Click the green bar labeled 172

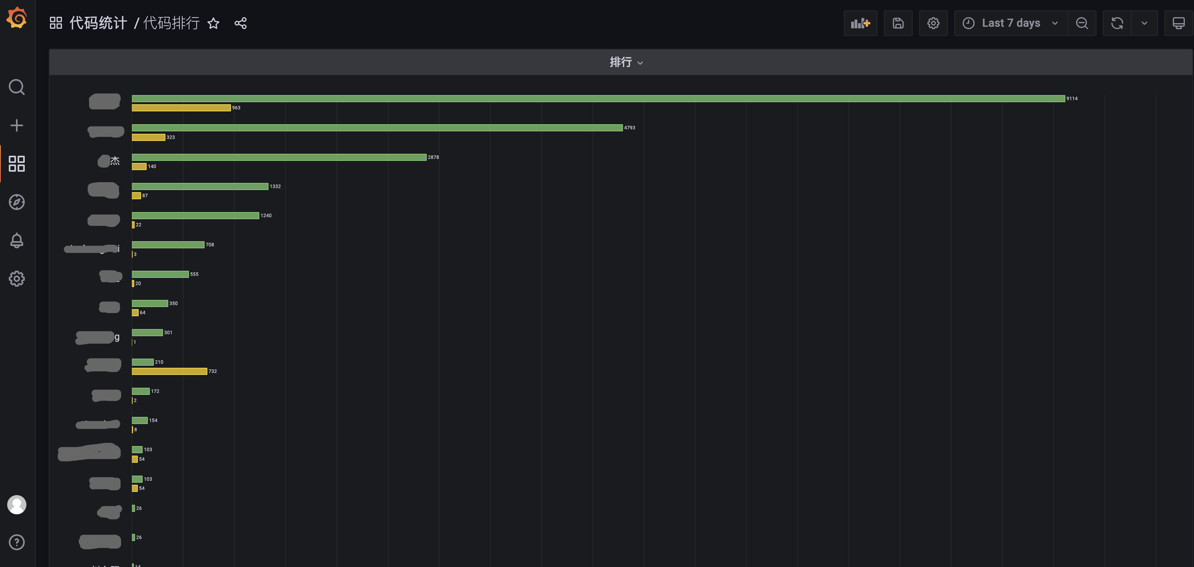[x=141, y=391]
